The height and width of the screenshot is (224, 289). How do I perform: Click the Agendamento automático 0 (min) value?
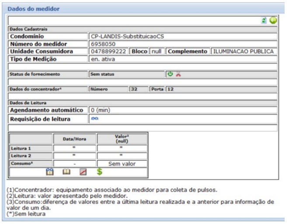coord(99,110)
